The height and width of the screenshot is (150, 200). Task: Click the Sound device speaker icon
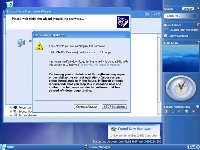(x=15, y=111)
